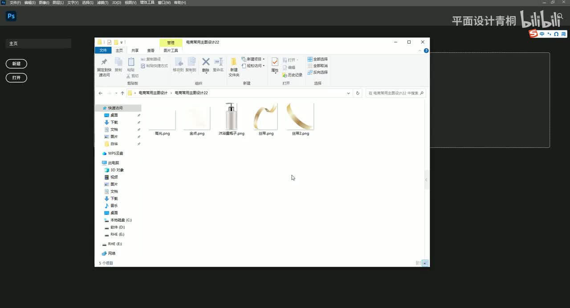
Task: Open the New item (新建项目) dropdown
Action: 253,59
